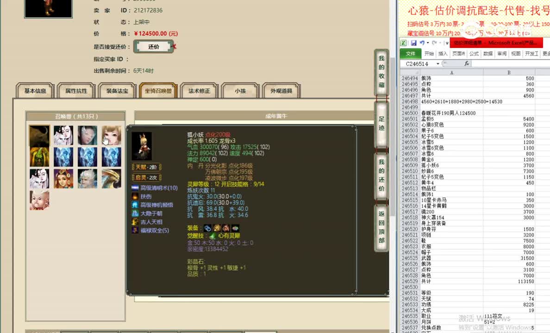Switch to Excel 审阅 ribbon tab
Image resolution: width=550 pixels, height=333 pixels.
[502, 54]
